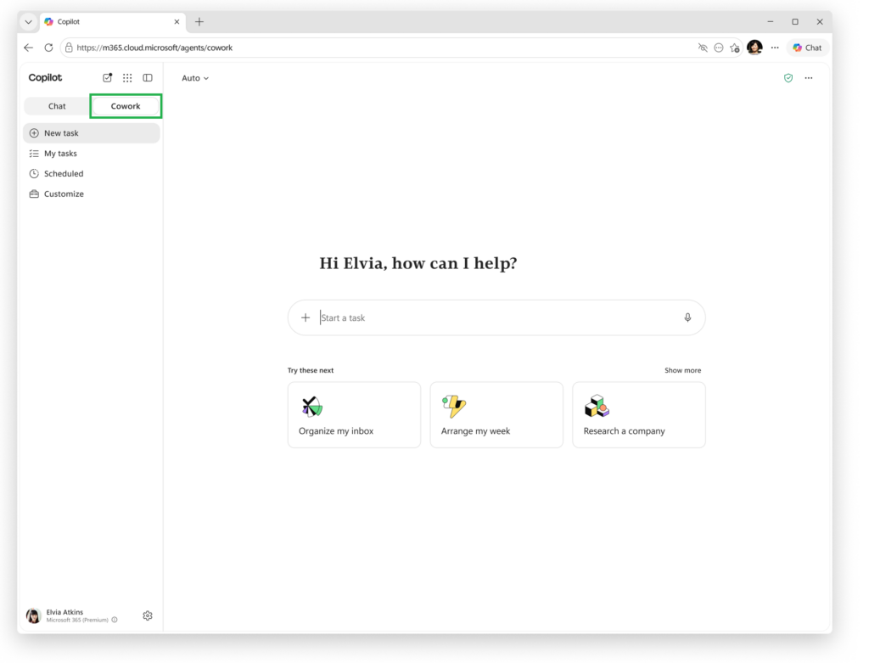Open the browser Copilot Chat button
Viewport: 869px width, 663px height.
point(808,48)
